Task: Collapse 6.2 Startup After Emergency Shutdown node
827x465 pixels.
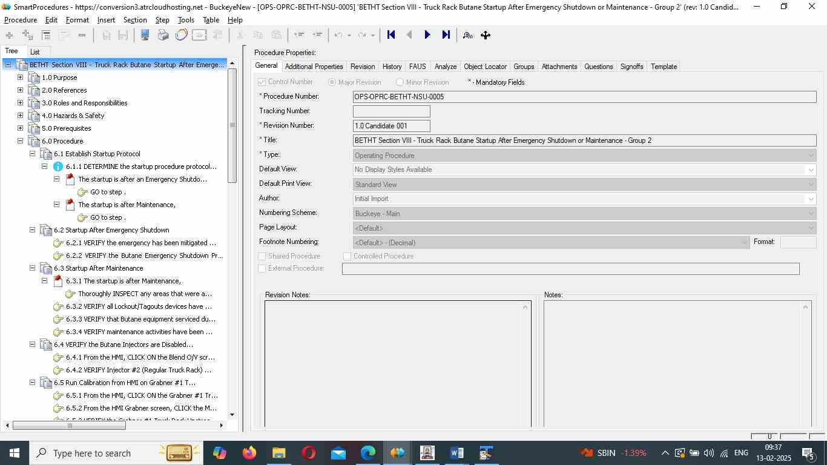Action: pos(32,230)
